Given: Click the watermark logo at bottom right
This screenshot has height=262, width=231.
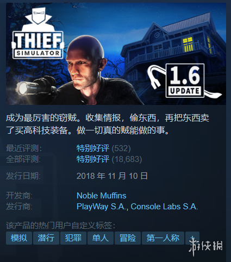Looking at the screenshot, I should (x=205, y=246).
